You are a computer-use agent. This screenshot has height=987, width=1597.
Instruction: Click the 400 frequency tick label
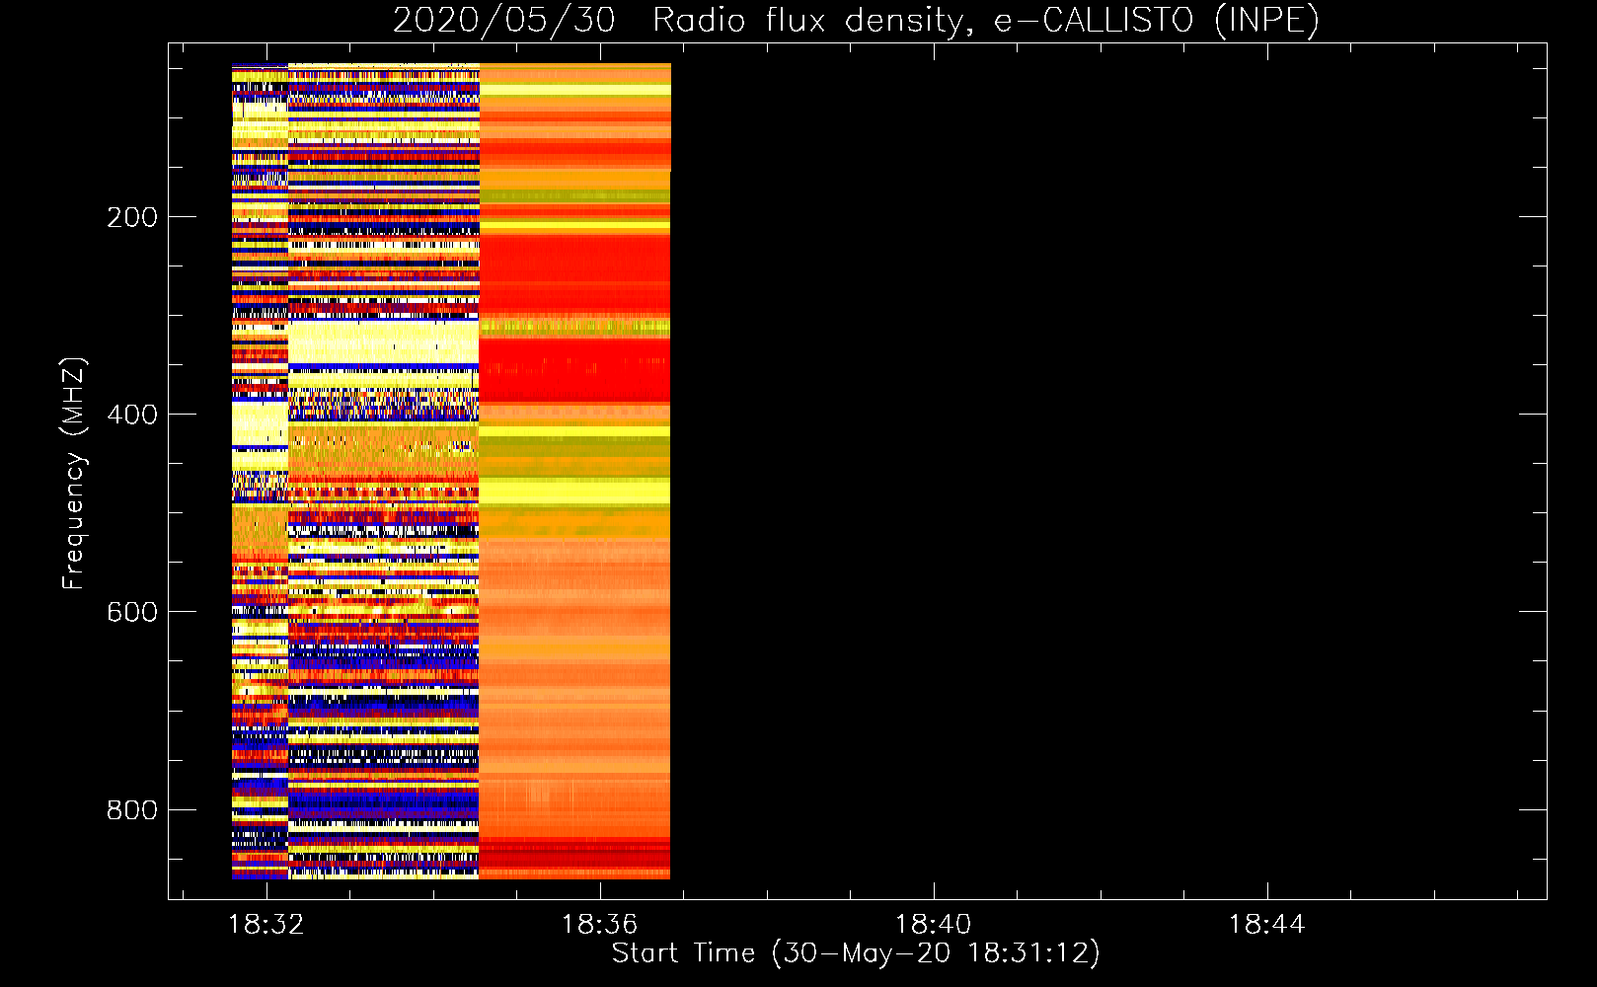click(x=132, y=415)
